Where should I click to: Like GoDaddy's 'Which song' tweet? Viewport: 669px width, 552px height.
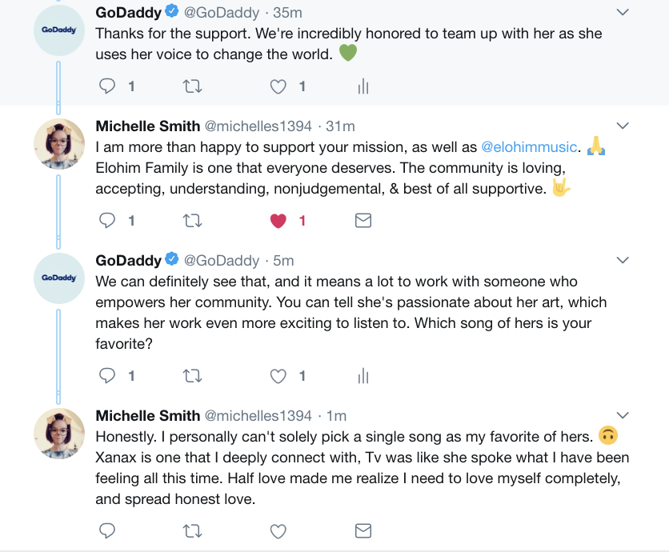(x=278, y=375)
